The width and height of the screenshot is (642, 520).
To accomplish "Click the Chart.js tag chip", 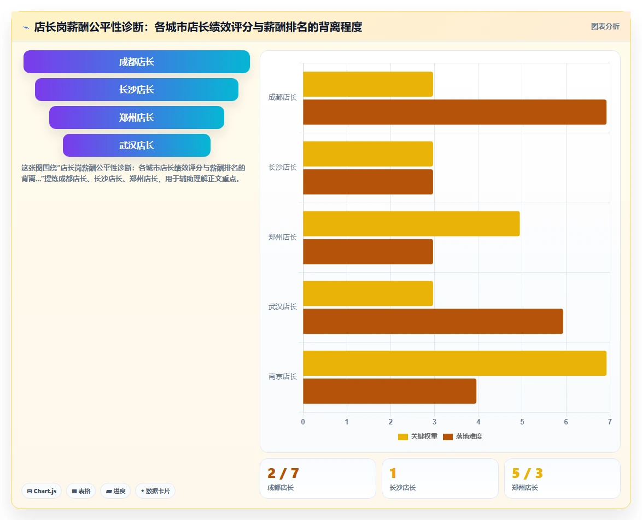I will click(x=42, y=491).
